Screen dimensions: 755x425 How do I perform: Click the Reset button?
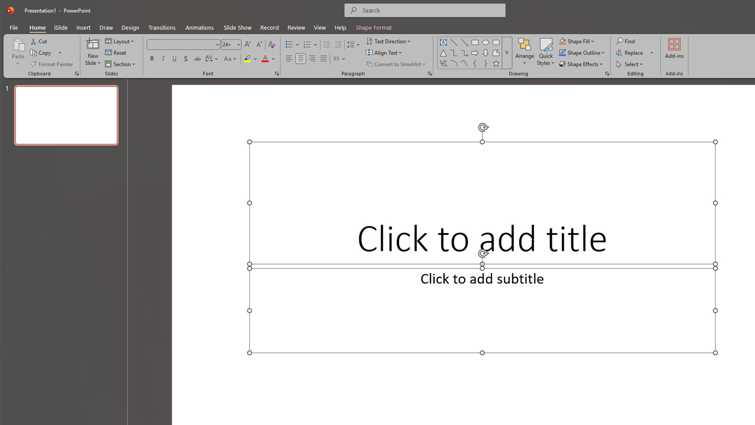pos(116,53)
